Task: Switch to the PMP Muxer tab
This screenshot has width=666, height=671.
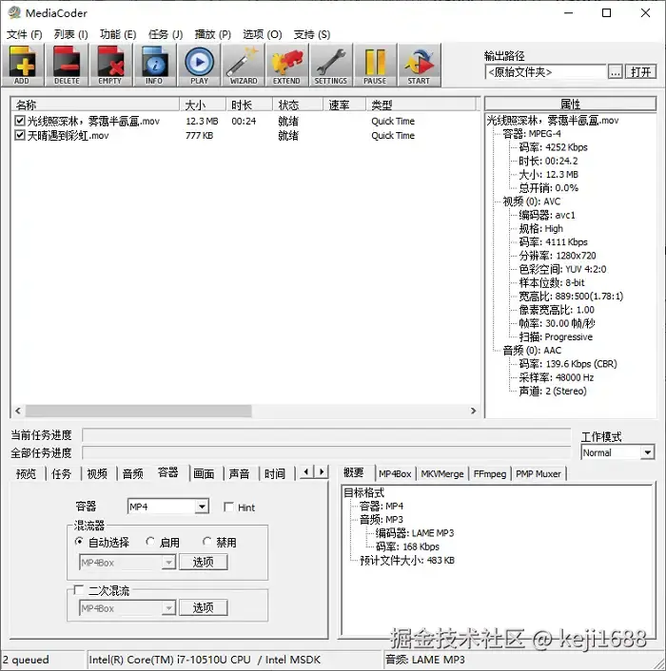Action: [539, 473]
